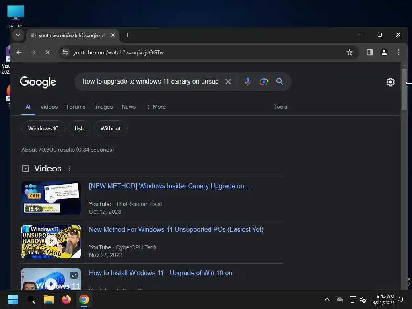
Task: Apply the Without filter chip
Action: [111, 128]
